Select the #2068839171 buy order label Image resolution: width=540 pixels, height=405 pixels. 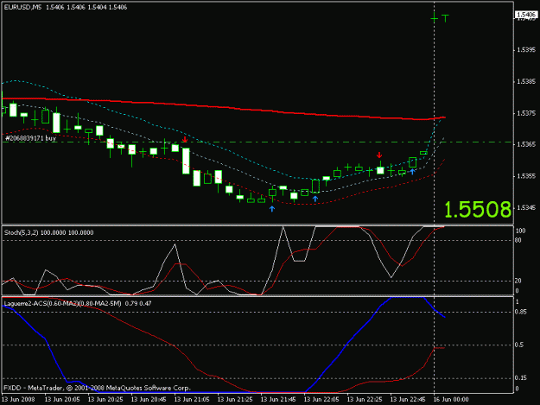click(30, 138)
